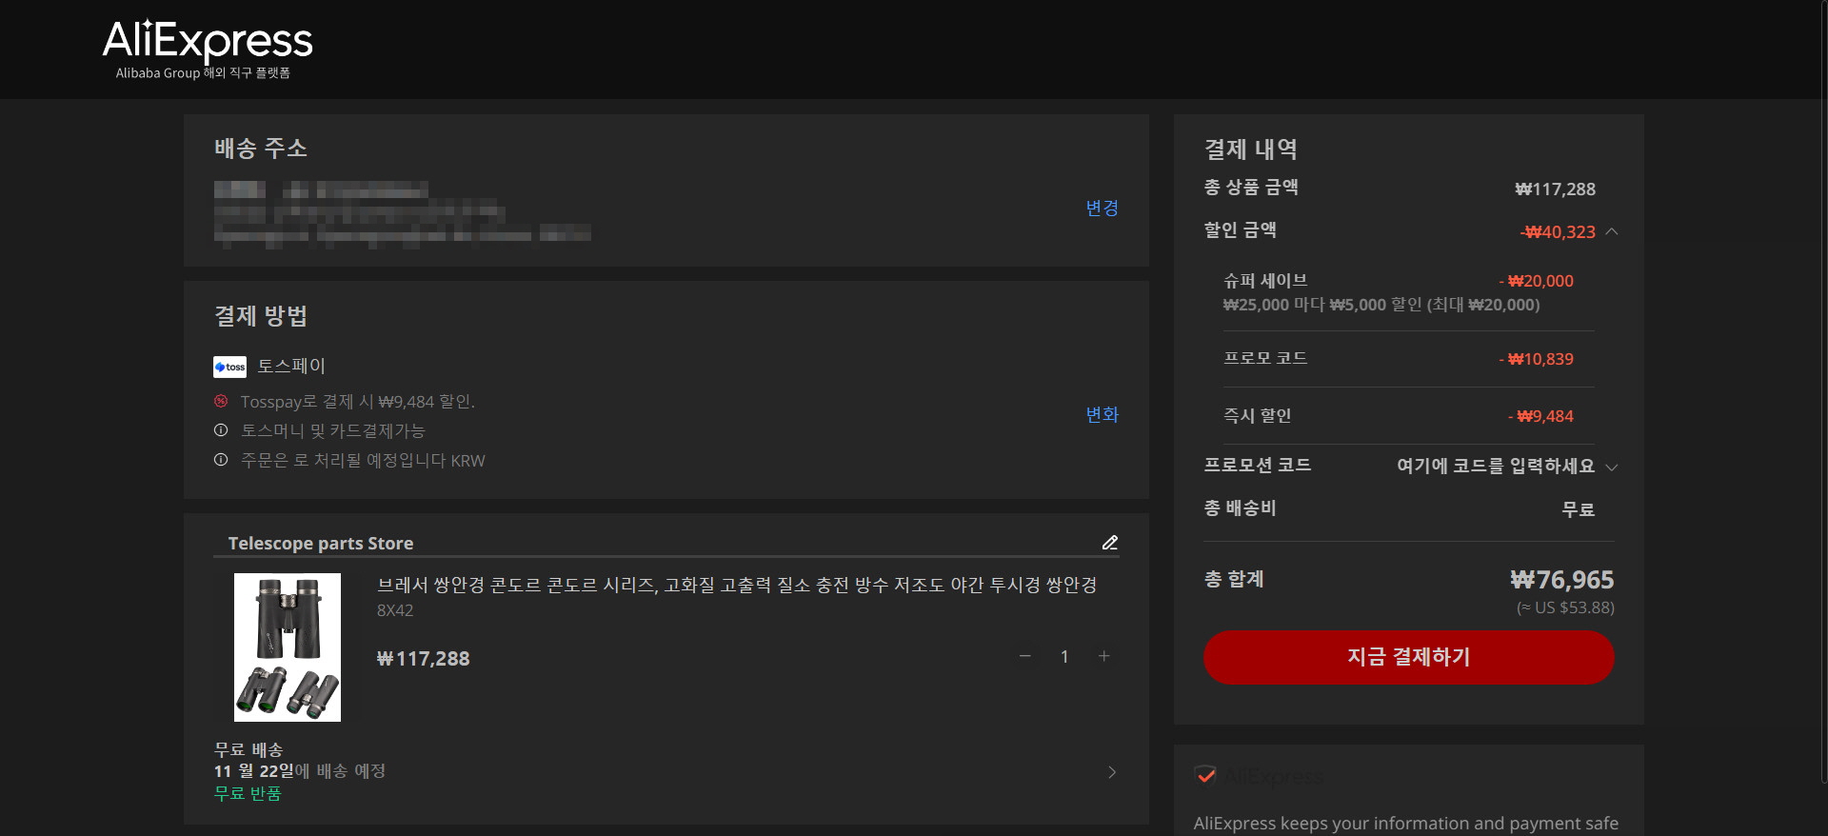Click the 8X42 variant text
The height and width of the screenshot is (836, 1828).
point(395,610)
